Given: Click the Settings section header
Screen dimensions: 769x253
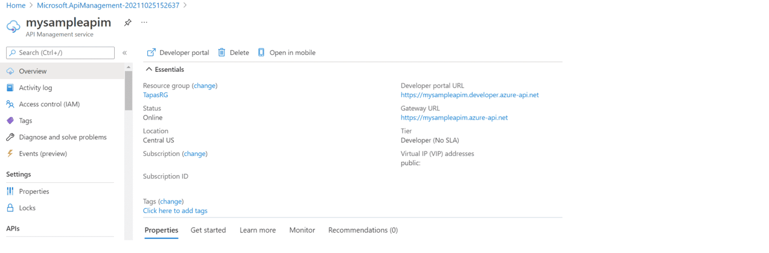Looking at the screenshot, I should pos(19,175).
